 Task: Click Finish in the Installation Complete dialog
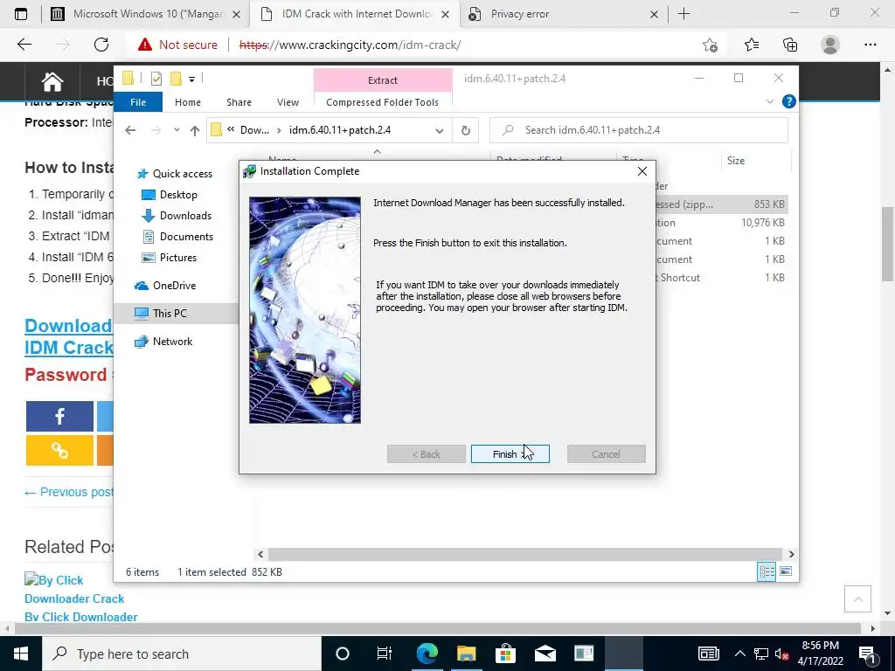coord(510,454)
